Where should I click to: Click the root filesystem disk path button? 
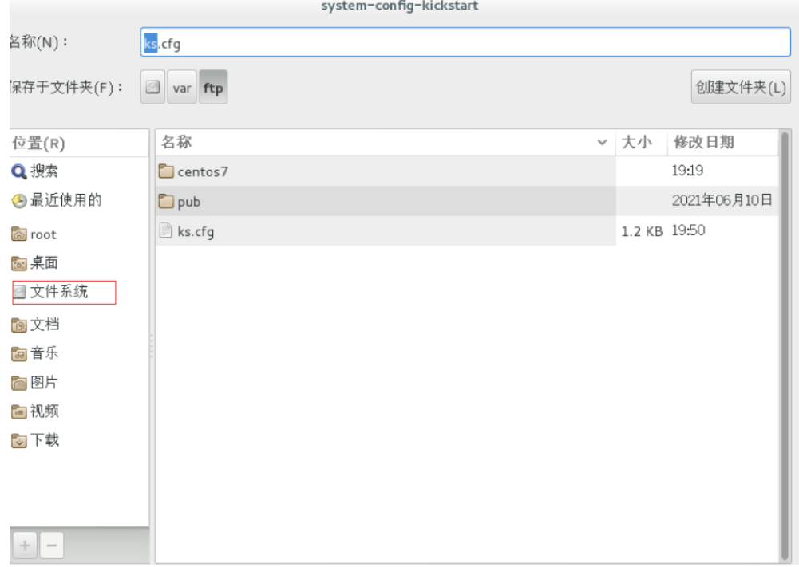[x=152, y=87]
